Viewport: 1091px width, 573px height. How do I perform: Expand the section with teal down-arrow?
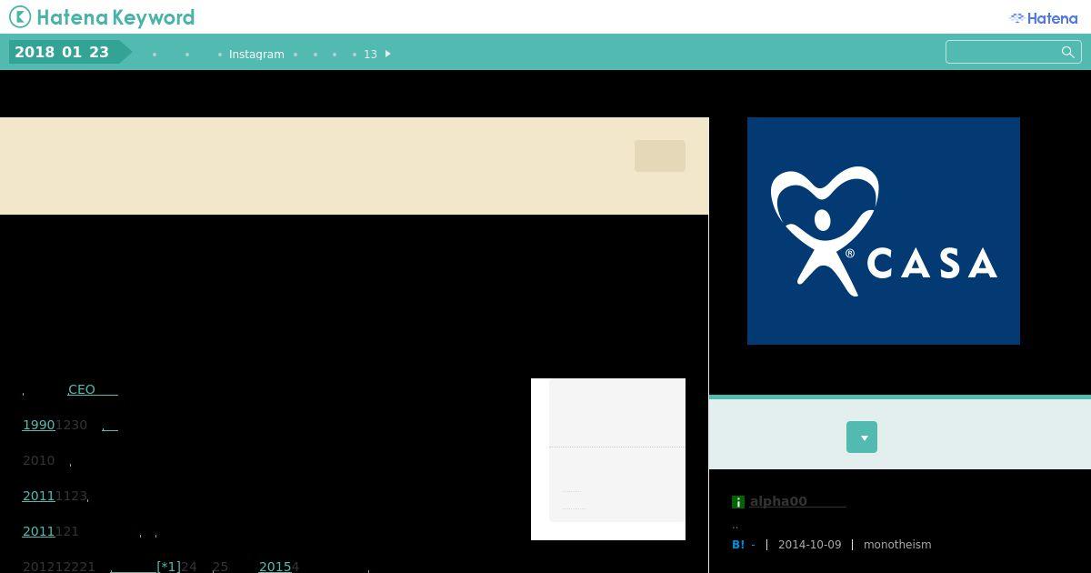click(x=862, y=437)
